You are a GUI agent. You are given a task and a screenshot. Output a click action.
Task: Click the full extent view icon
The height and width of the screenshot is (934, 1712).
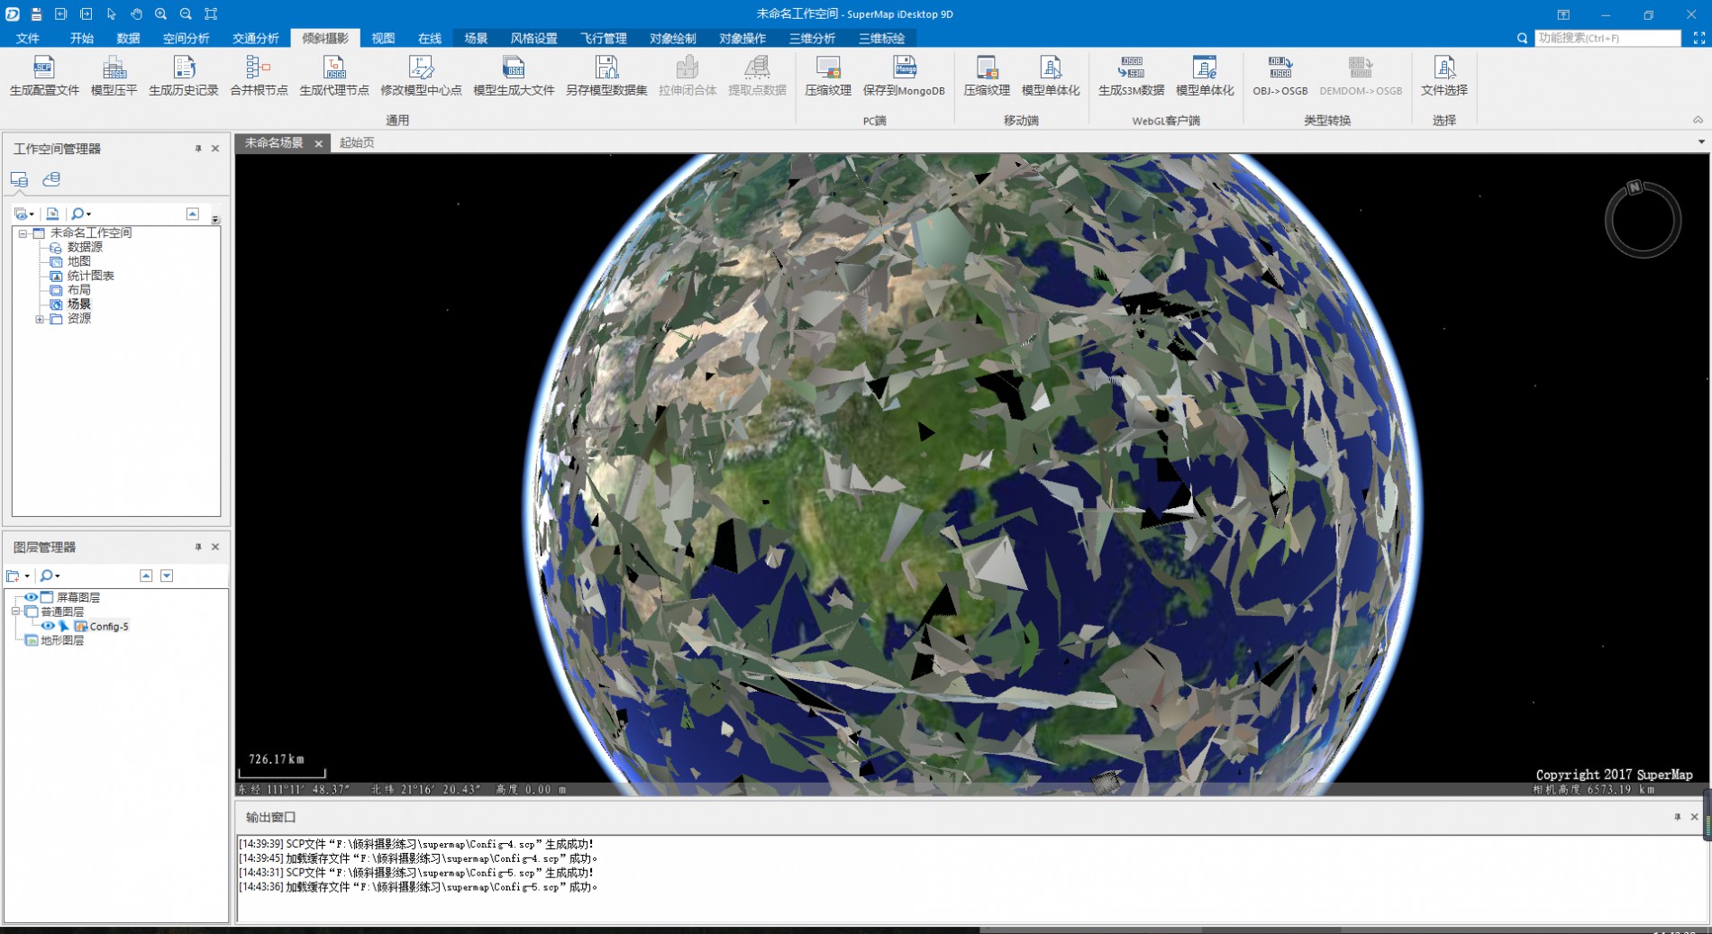211,14
